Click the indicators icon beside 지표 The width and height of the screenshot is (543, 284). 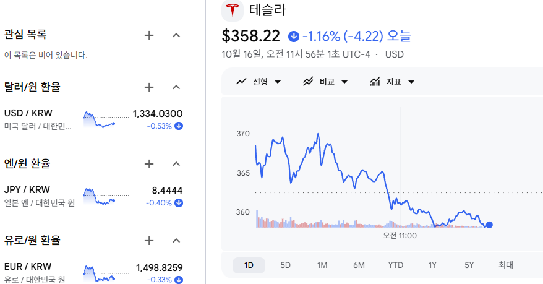375,82
